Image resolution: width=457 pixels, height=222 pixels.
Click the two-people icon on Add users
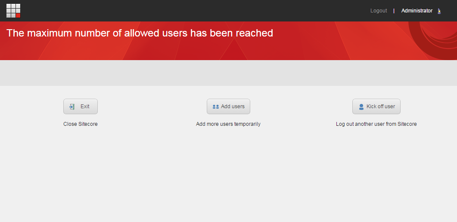(x=216, y=106)
